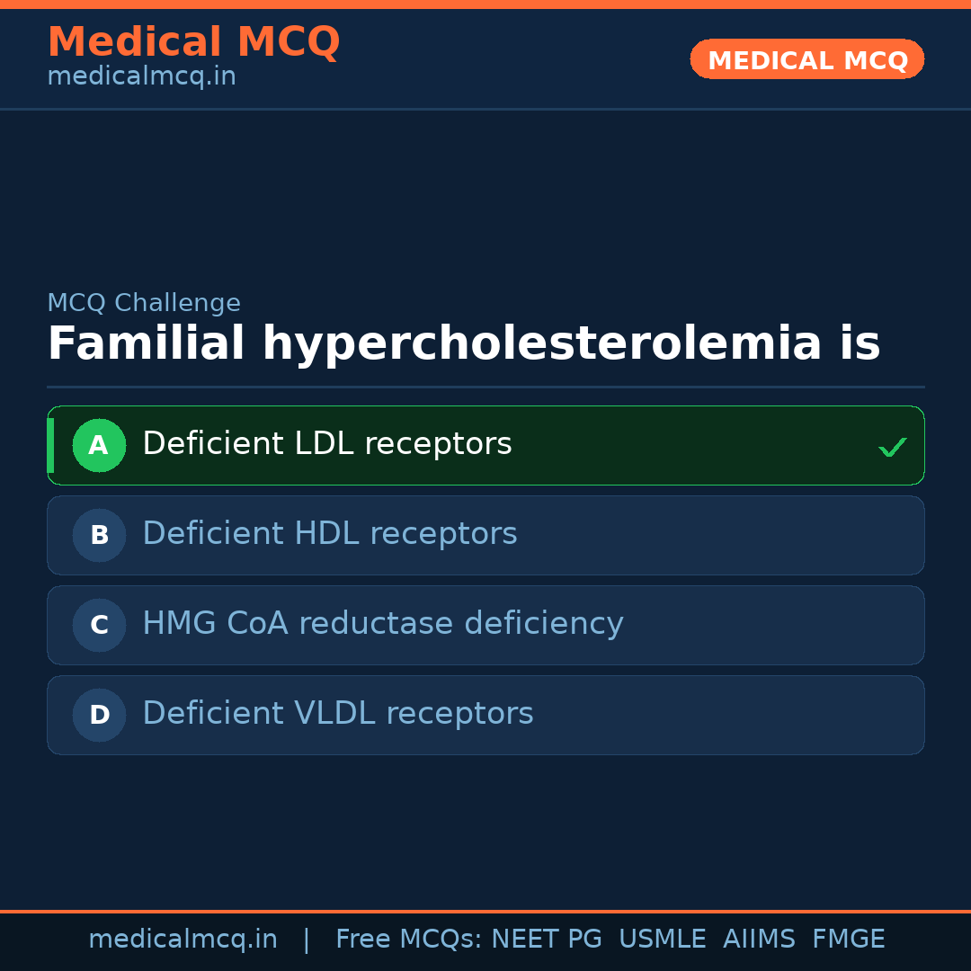Click the "Familial hypercholesterolemia is" question heading
This screenshot has height=971, width=971.
(463, 344)
